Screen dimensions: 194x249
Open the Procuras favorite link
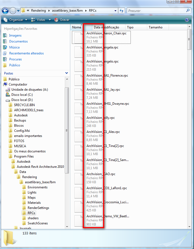15,59
